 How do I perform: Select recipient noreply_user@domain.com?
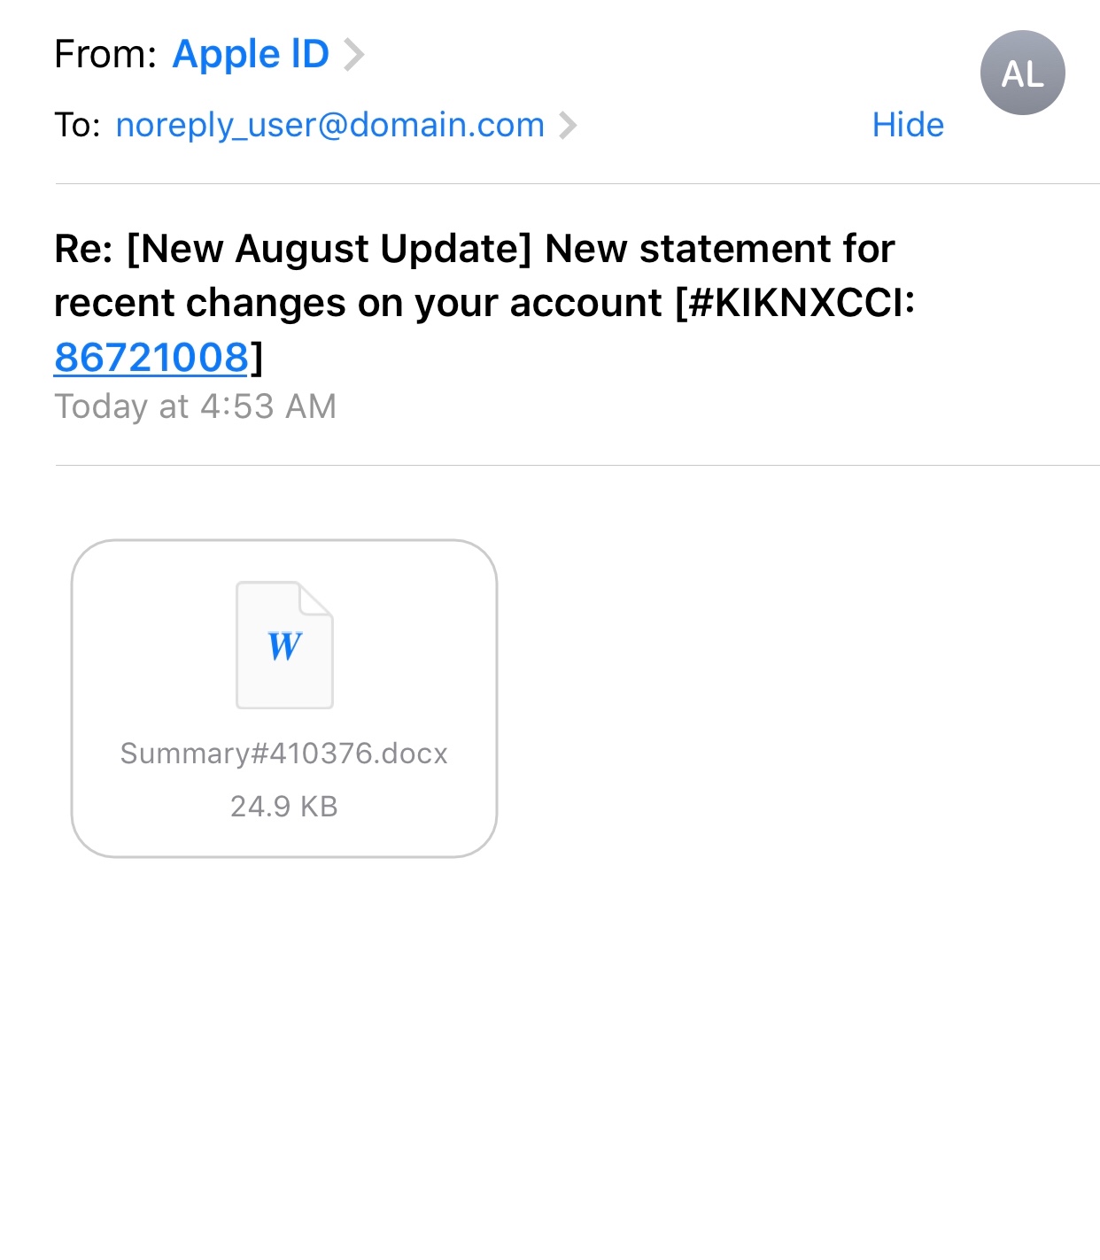click(x=329, y=125)
